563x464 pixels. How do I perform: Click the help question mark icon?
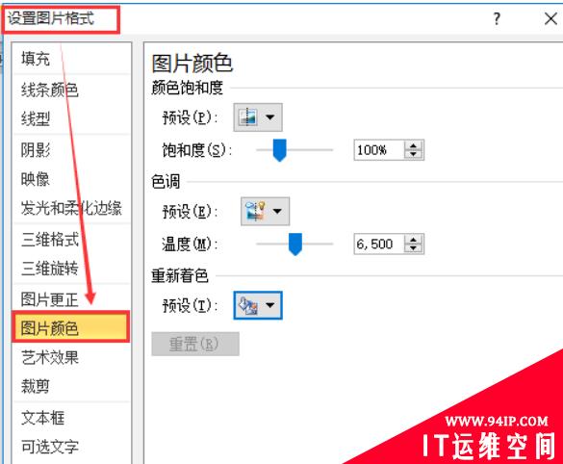pyautogui.click(x=497, y=18)
